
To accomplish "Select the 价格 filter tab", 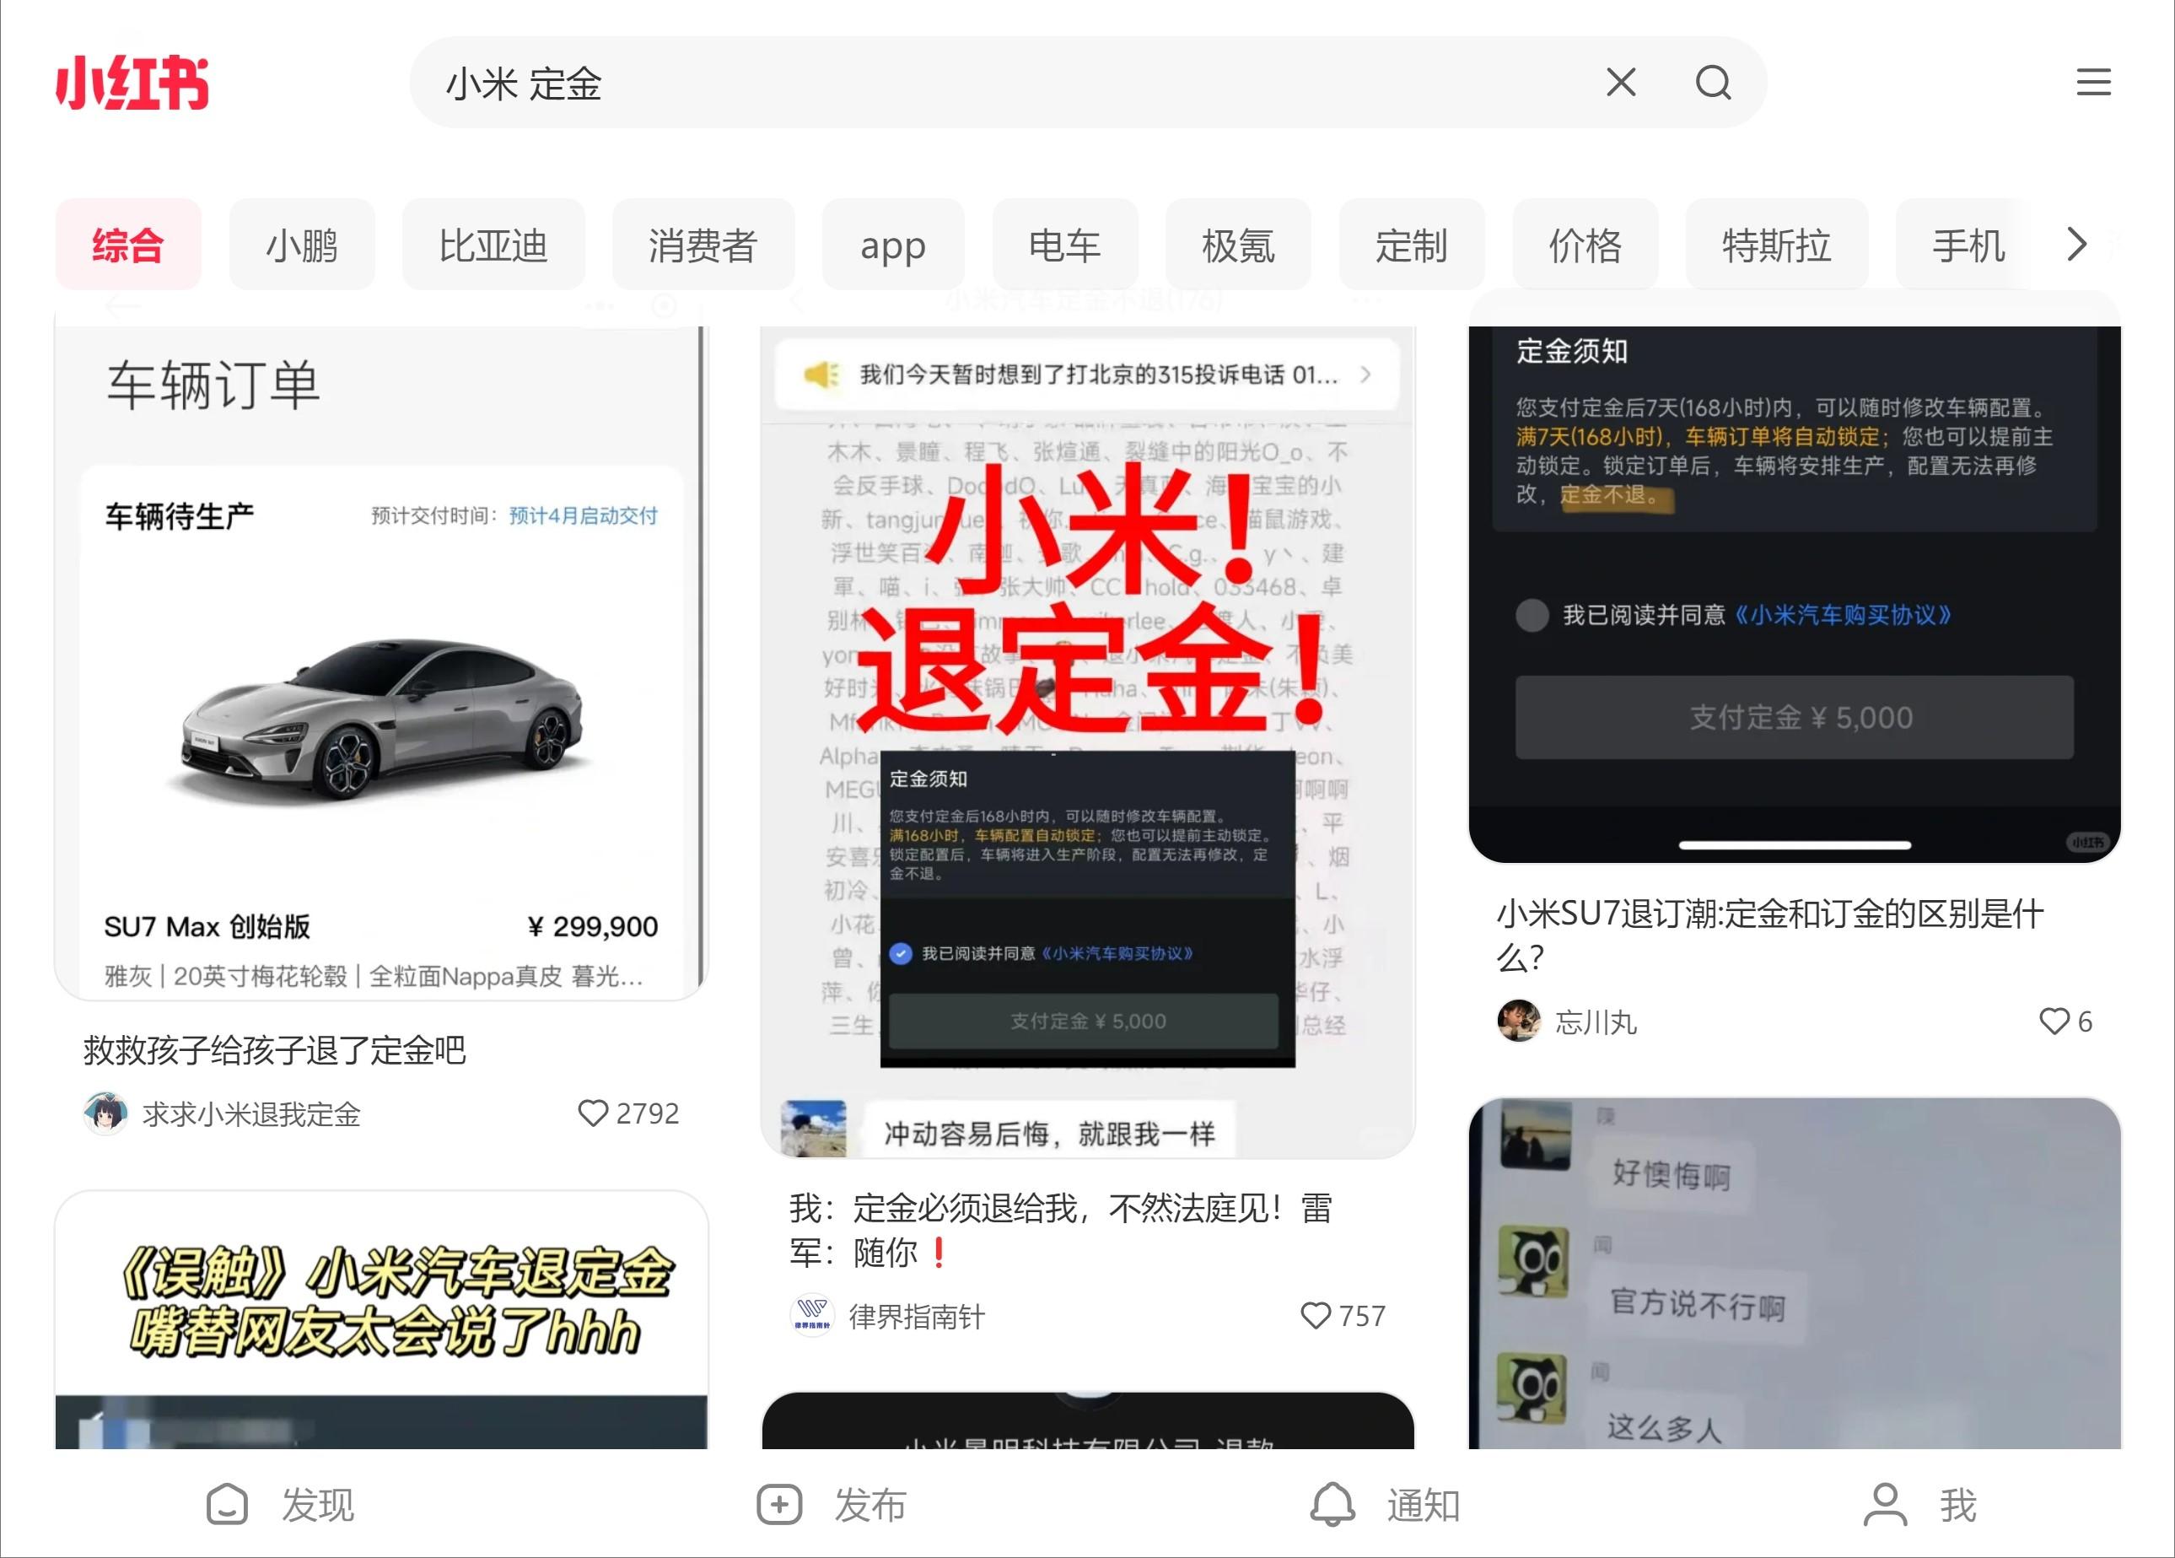I will pos(1585,245).
